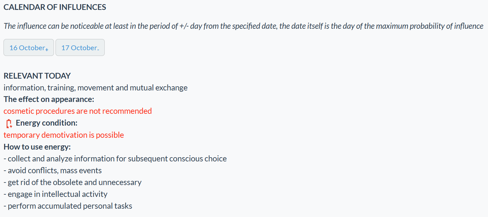Screen dimensions: 488x217
Task: Click the red temporary demotivation warning text
Action: click(64, 135)
